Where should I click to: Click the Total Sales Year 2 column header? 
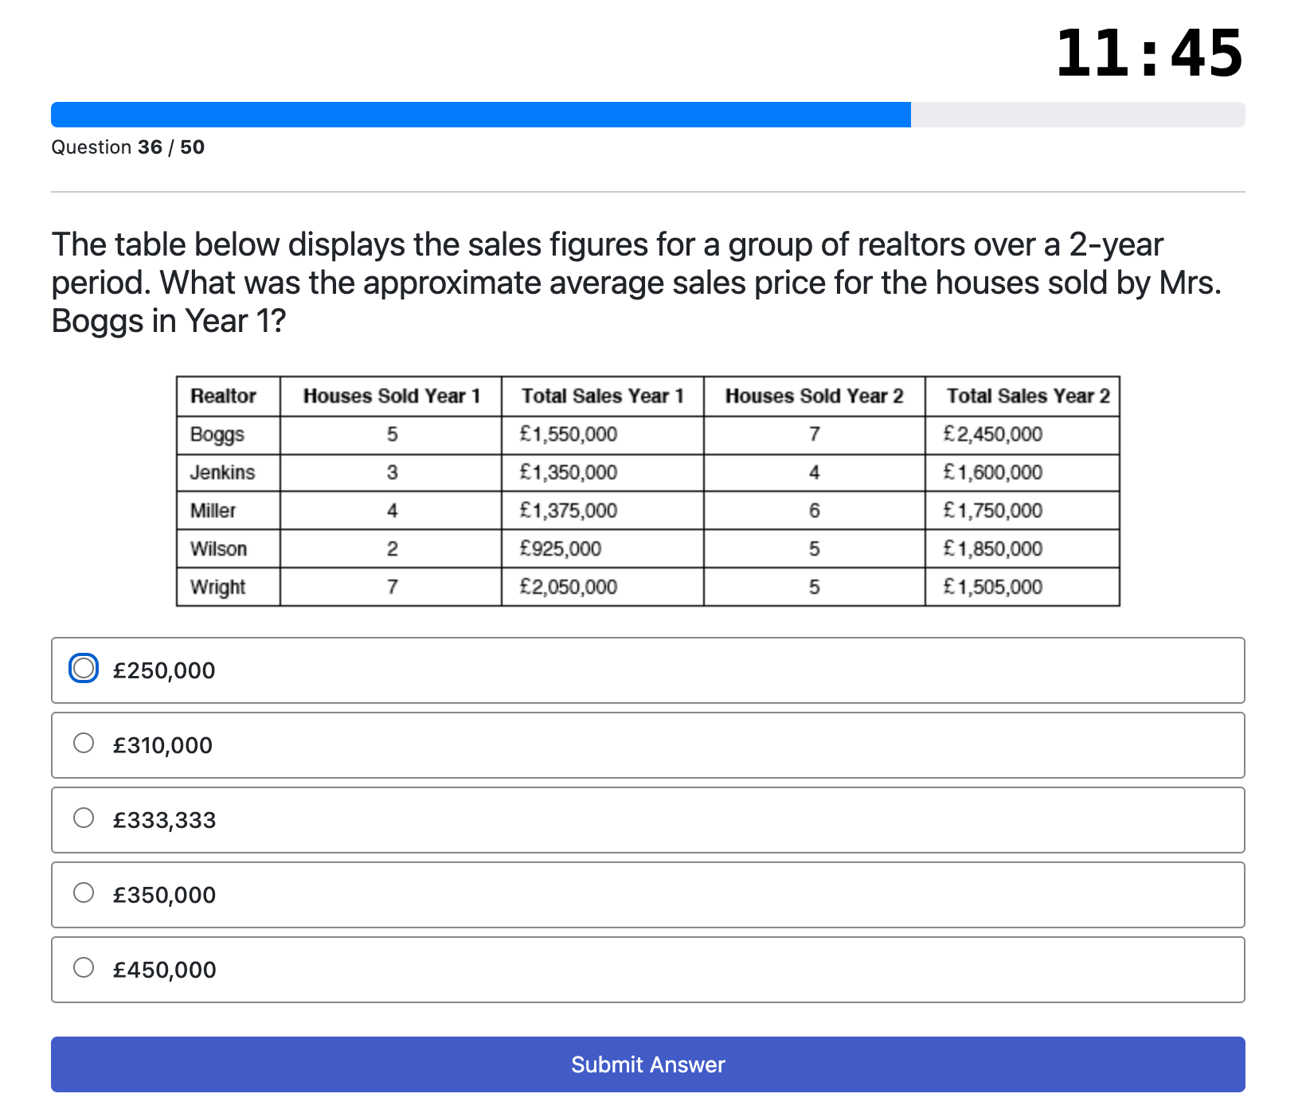click(x=1027, y=396)
